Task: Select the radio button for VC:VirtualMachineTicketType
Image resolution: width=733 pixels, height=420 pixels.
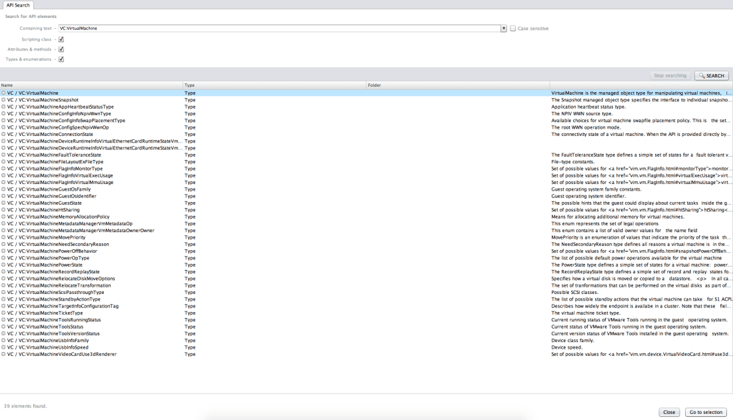Action: click(5, 313)
